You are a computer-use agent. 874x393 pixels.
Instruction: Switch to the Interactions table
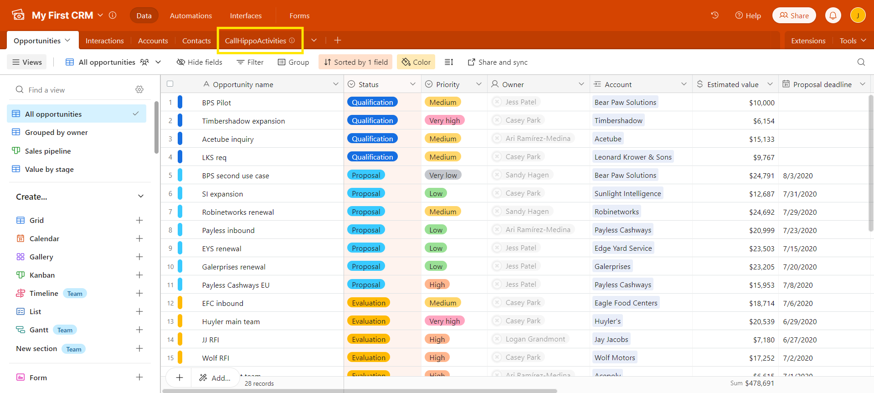tap(104, 41)
